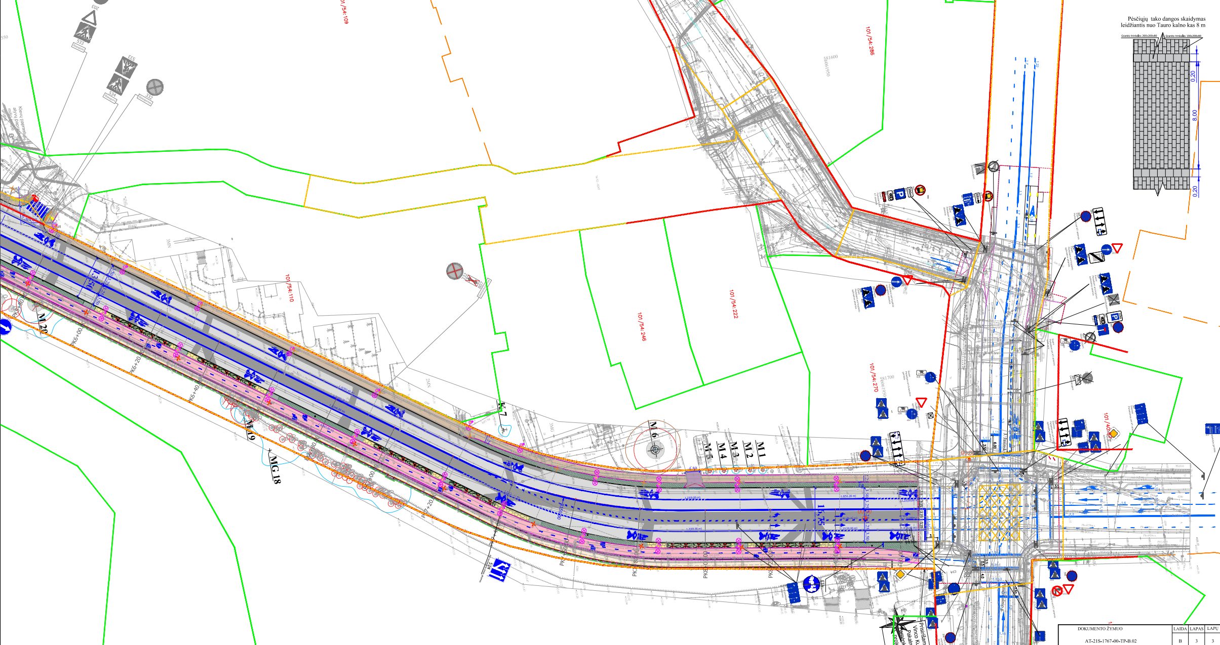Select the parcel label 101/54:246

click(x=642, y=326)
